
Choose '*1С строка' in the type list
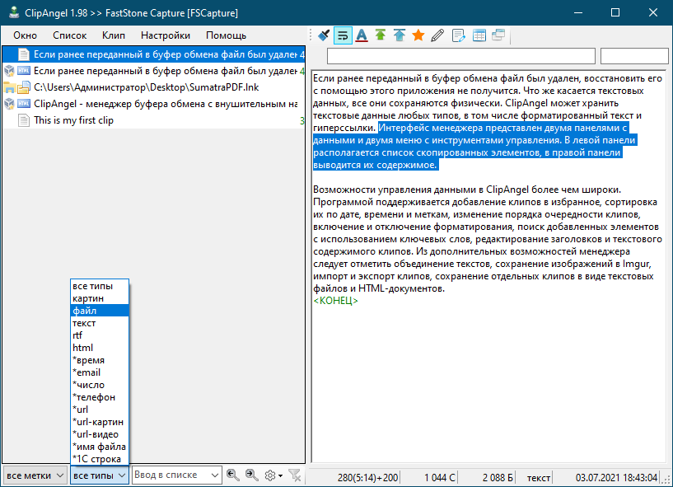(x=100, y=459)
